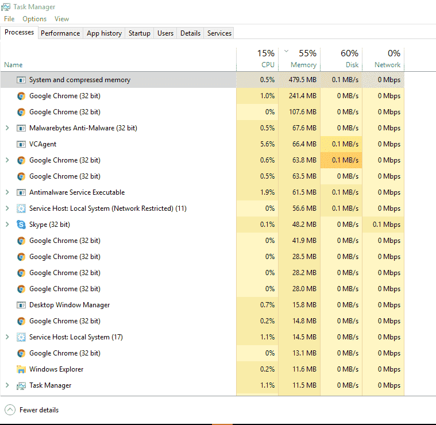Expand the Malwarebytes Anti-Malware process group
Image resolution: width=436 pixels, height=425 pixels.
7,128
